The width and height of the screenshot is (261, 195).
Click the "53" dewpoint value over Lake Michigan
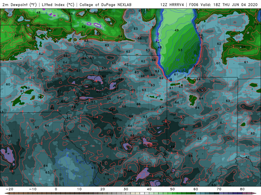click(x=180, y=50)
